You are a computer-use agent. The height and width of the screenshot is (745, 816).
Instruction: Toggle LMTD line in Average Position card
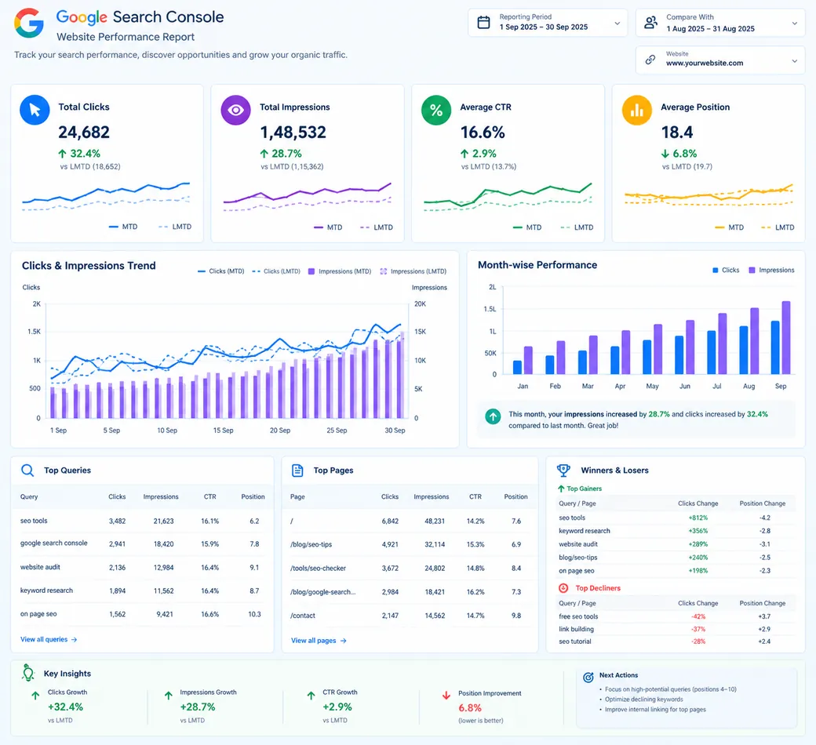pyautogui.click(x=778, y=227)
